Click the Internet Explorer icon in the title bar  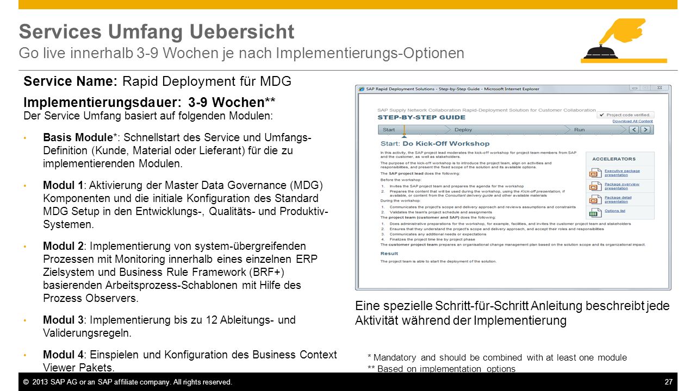(362, 89)
